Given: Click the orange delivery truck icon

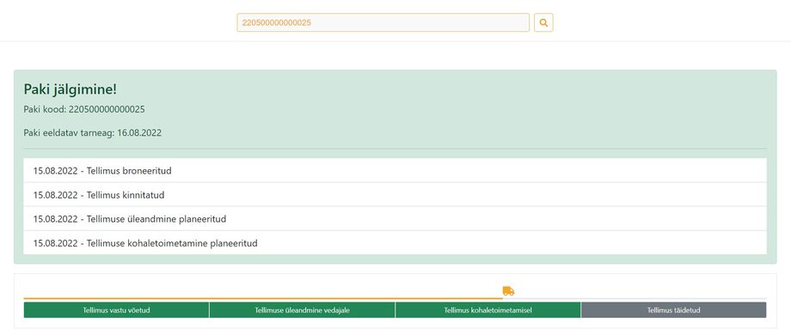Looking at the screenshot, I should click(508, 291).
